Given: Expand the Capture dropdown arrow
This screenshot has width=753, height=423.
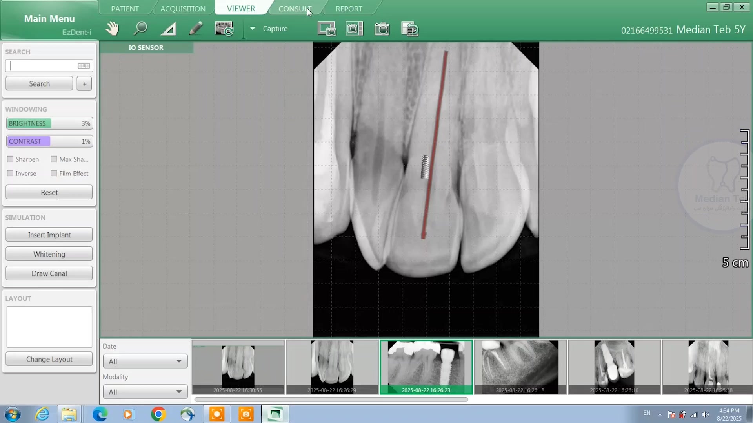Looking at the screenshot, I should (x=253, y=29).
